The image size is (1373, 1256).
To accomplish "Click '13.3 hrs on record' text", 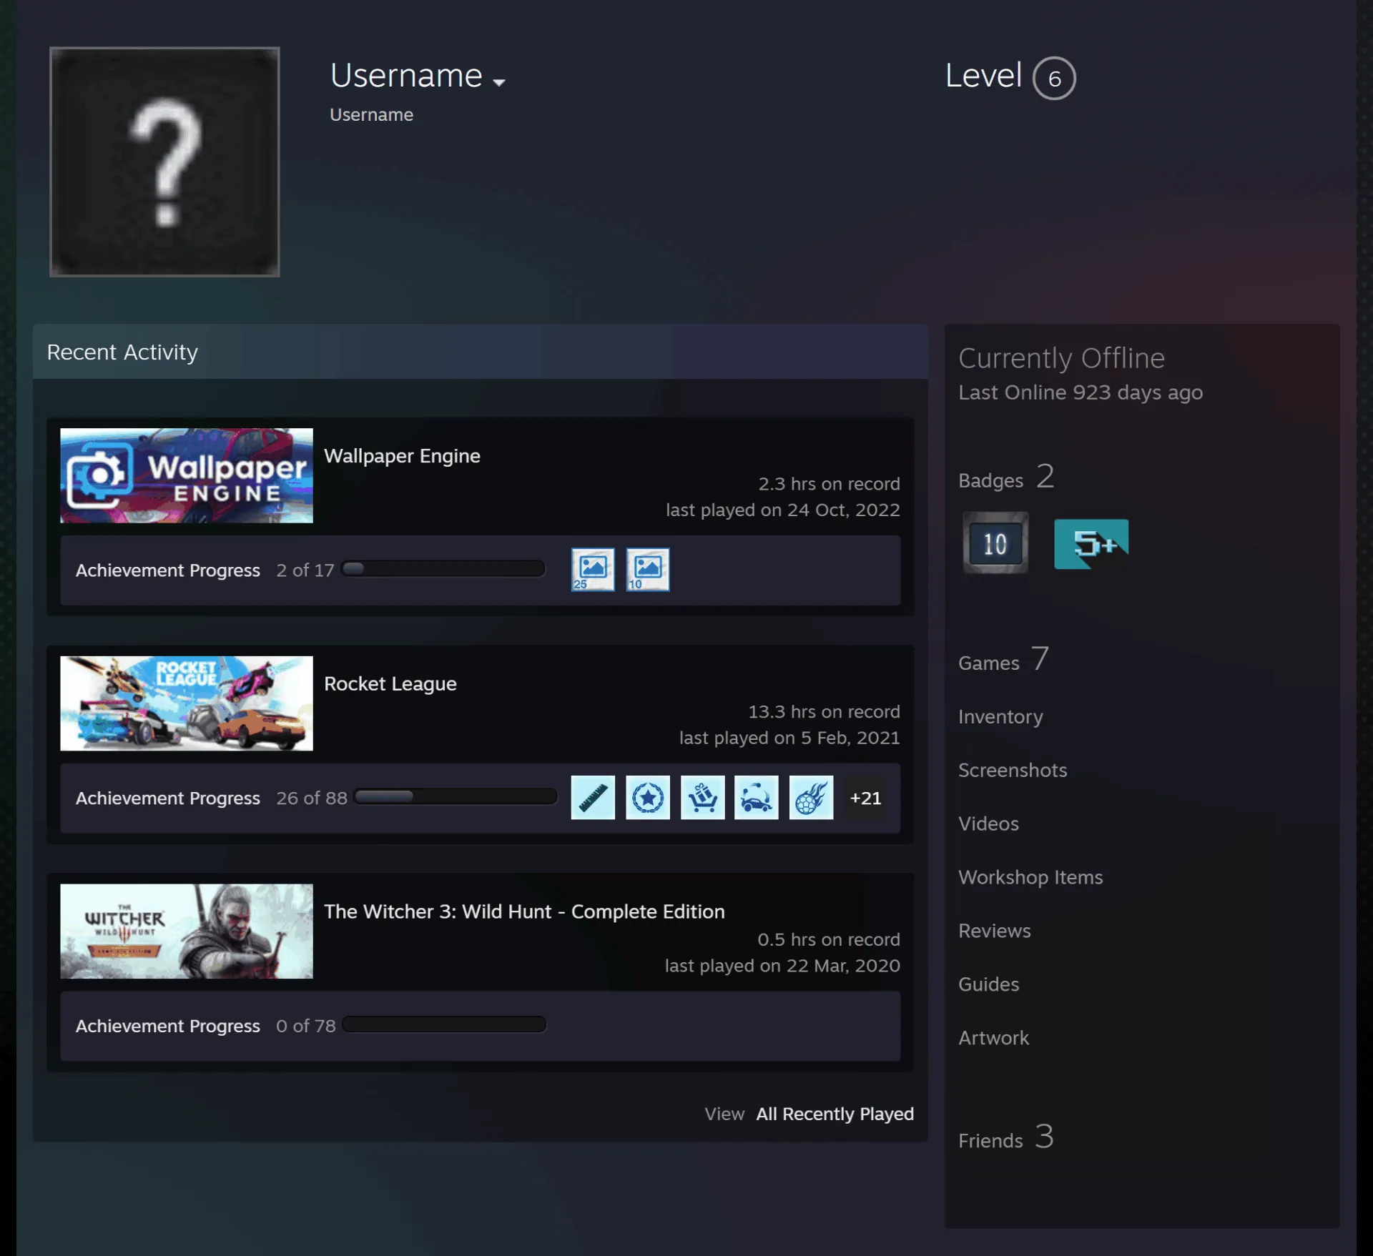I will [x=824, y=712].
